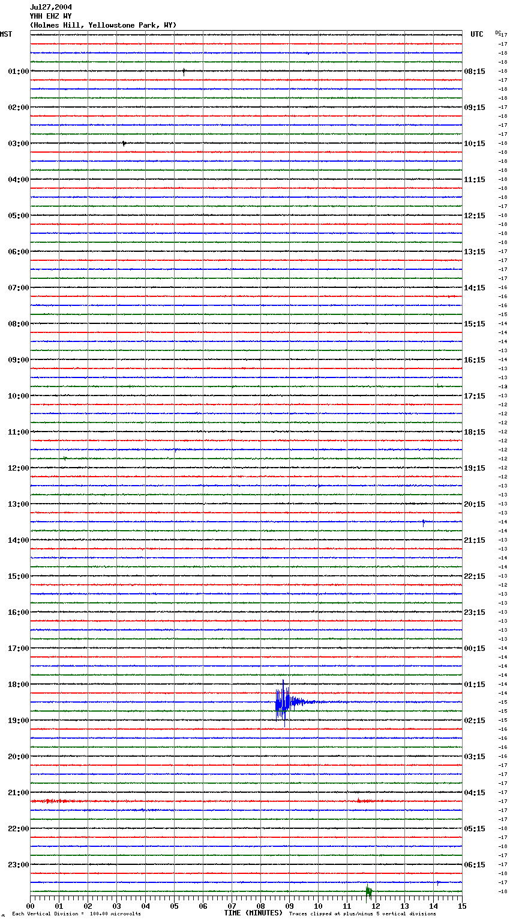The image size is (510, 922).
Task: Select the 18:00 MST row label
Action: (19, 685)
